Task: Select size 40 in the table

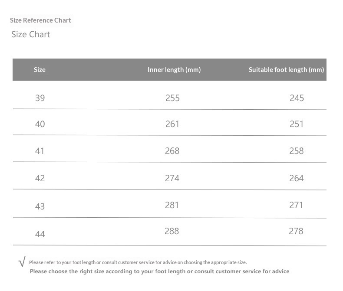Action: (40, 124)
